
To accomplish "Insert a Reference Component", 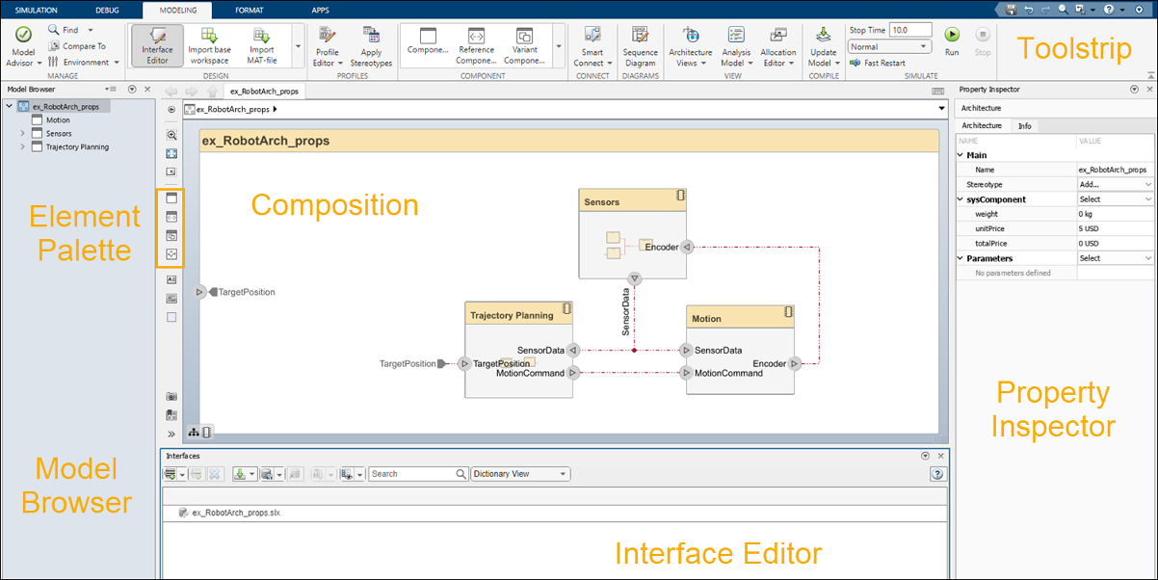I will click(476, 44).
